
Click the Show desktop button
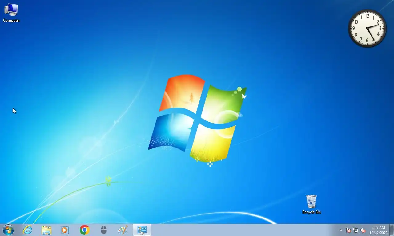392,230
